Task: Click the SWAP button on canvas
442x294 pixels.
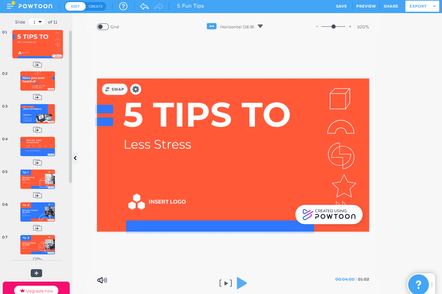Action: point(115,89)
